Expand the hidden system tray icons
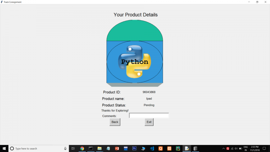270x152 pixels. click(x=223, y=148)
